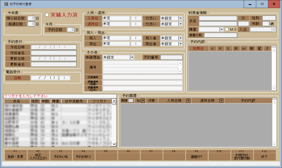Click the 備考 notes box scroll-up arrow
Image resolution: width=282 pixels, height=168 pixels.
coord(180,63)
